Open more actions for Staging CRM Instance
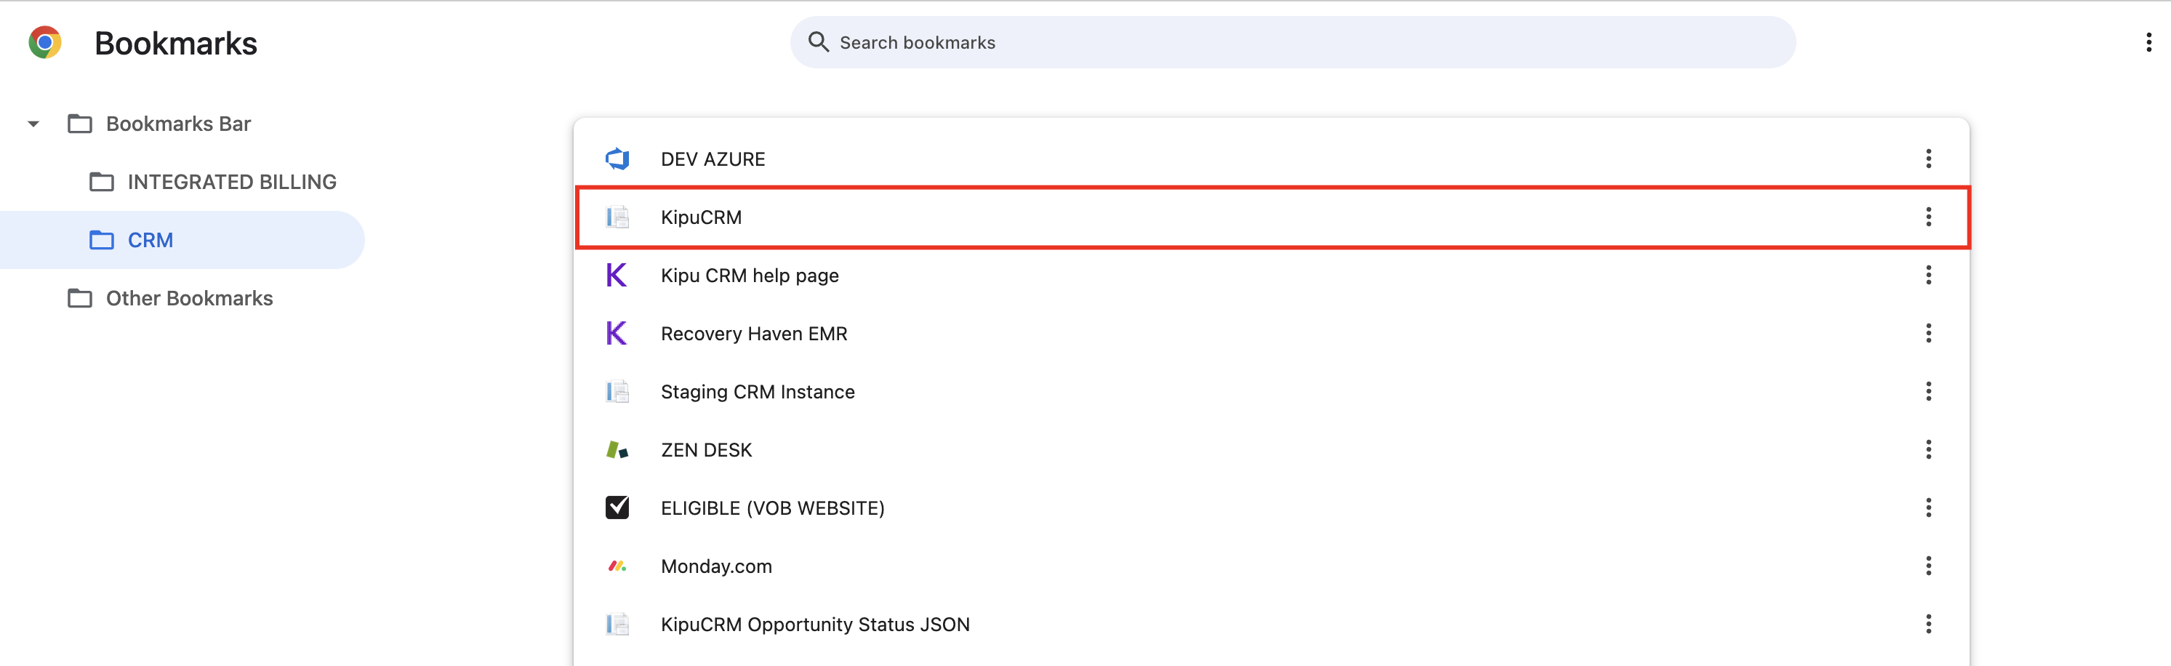 point(1927,391)
